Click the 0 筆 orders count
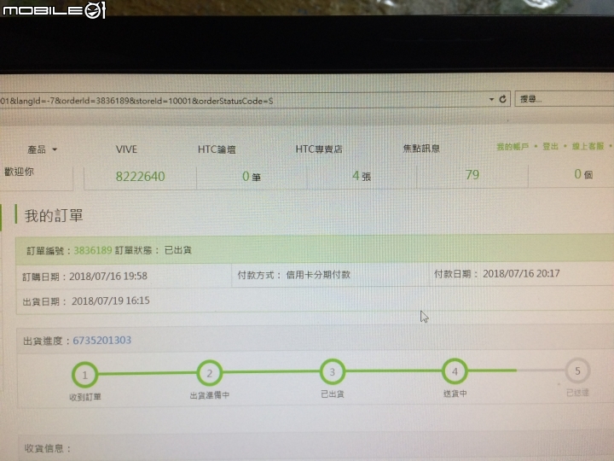 pyautogui.click(x=252, y=177)
